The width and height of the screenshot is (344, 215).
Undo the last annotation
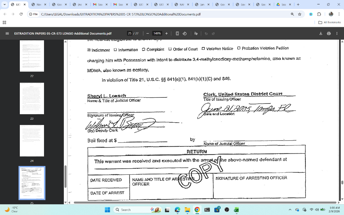tap(205, 33)
